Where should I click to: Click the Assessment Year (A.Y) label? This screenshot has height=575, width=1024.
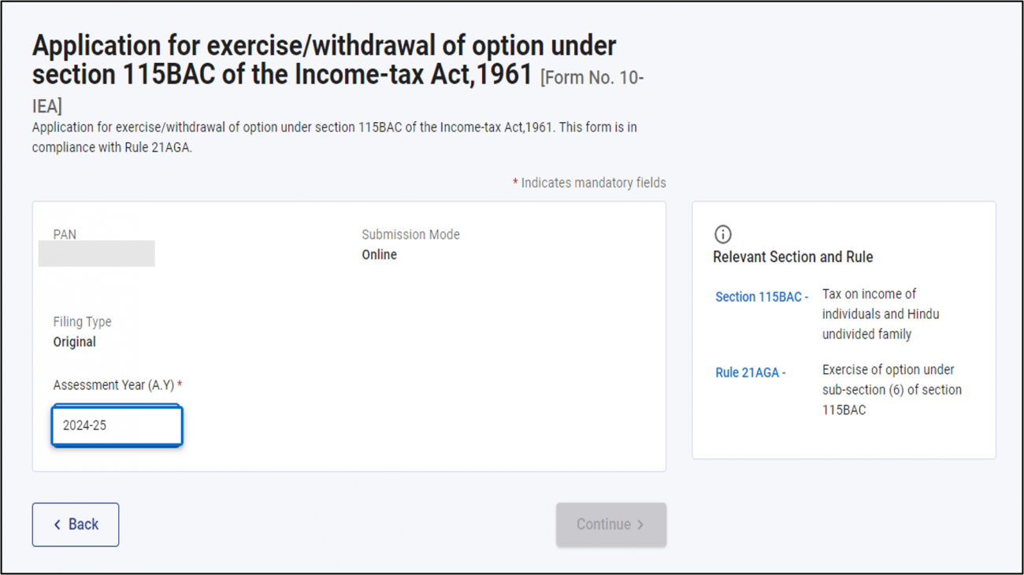115,384
